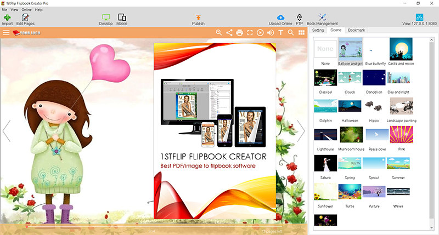This screenshot has height=235, width=439.
Task: Switch to the Scene tab
Action: [x=336, y=30]
